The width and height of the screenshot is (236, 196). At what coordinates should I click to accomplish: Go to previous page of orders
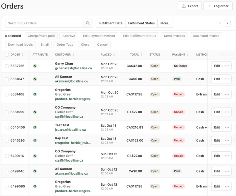[220, 23]
